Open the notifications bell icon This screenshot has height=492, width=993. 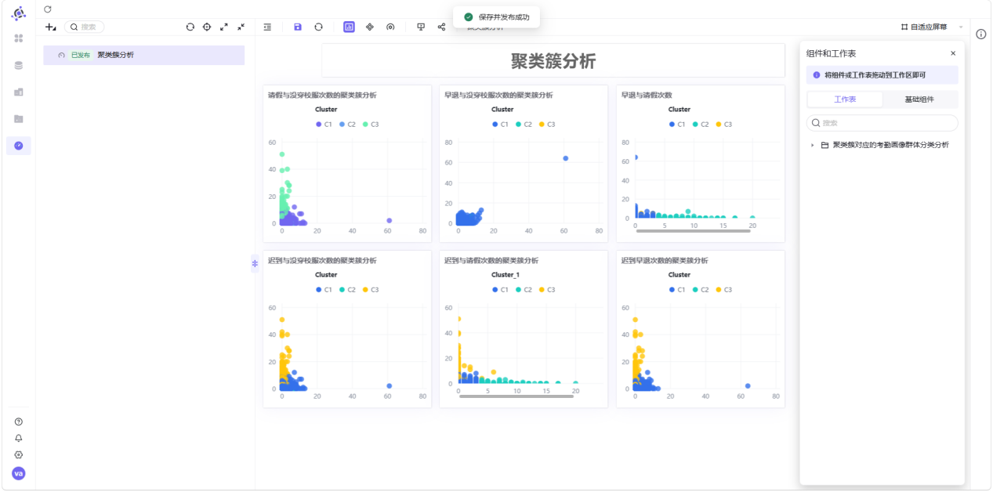pos(19,438)
